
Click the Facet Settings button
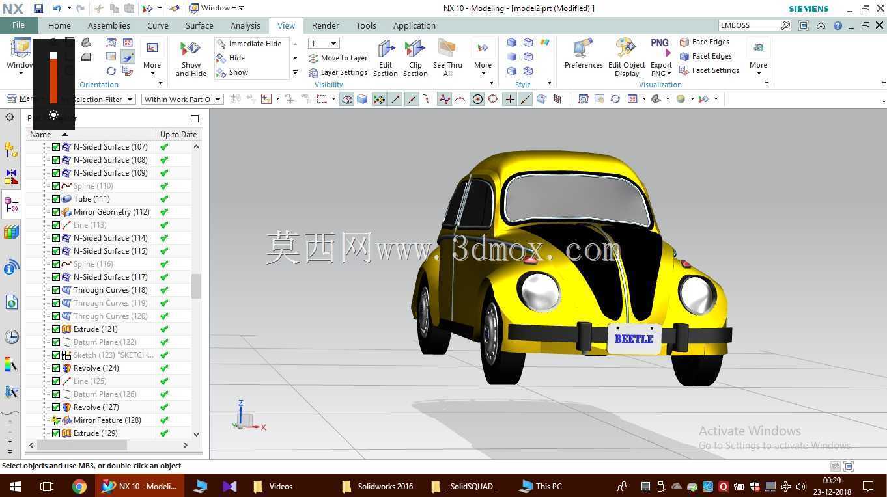[709, 70]
